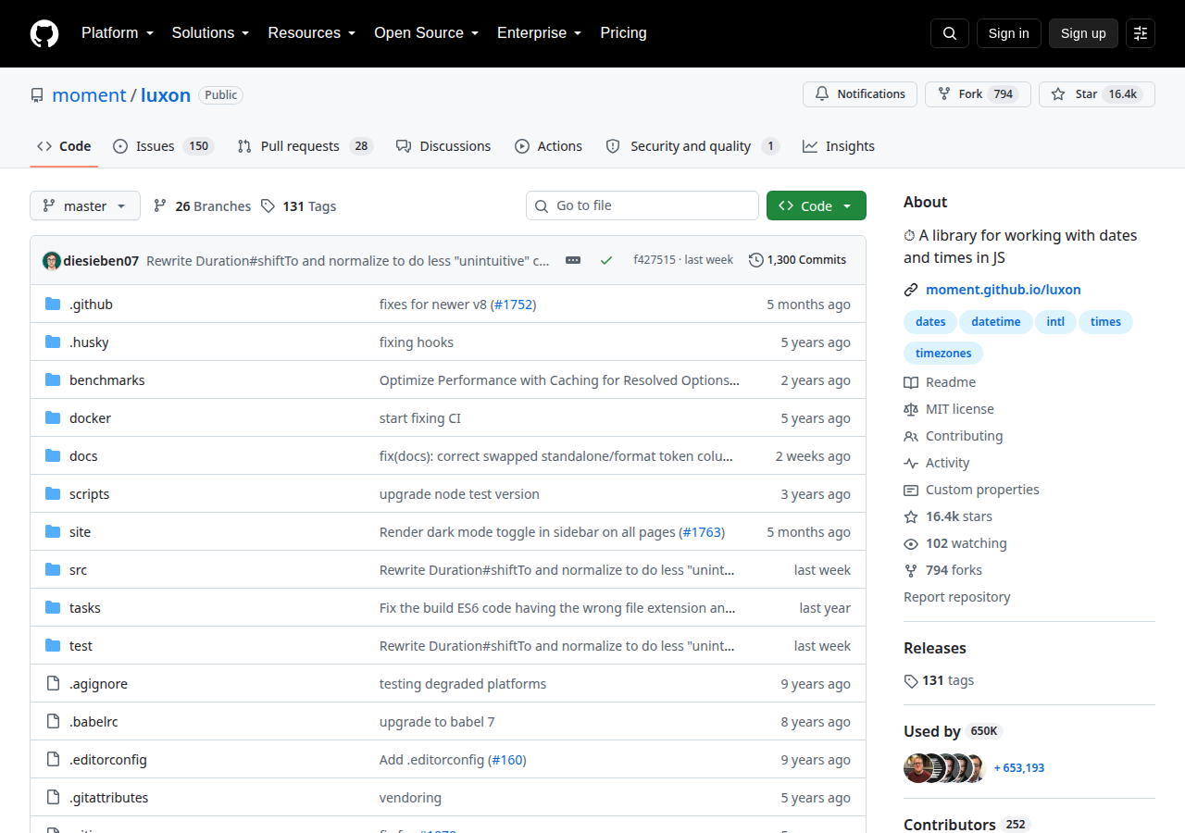Screen dimensions: 1185x833
Task: Focus the Go to file field
Action: coord(642,205)
